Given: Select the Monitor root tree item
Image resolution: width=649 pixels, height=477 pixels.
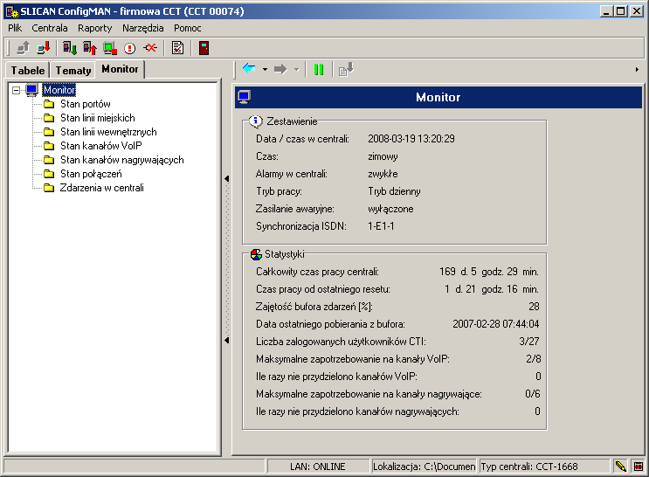Looking at the screenshot, I should click(59, 90).
